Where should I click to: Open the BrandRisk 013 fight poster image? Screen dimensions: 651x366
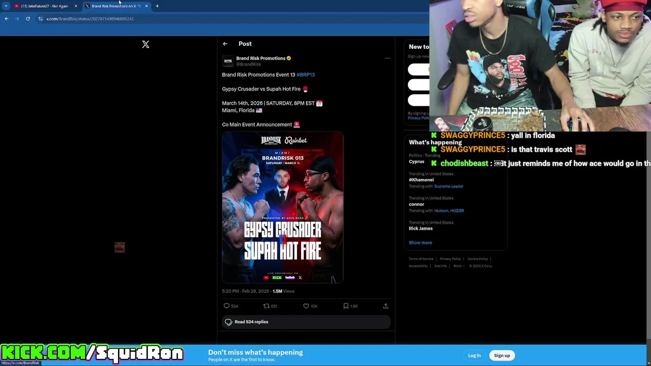pos(283,207)
